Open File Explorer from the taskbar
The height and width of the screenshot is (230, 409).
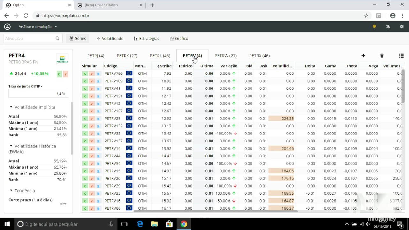click(154, 224)
